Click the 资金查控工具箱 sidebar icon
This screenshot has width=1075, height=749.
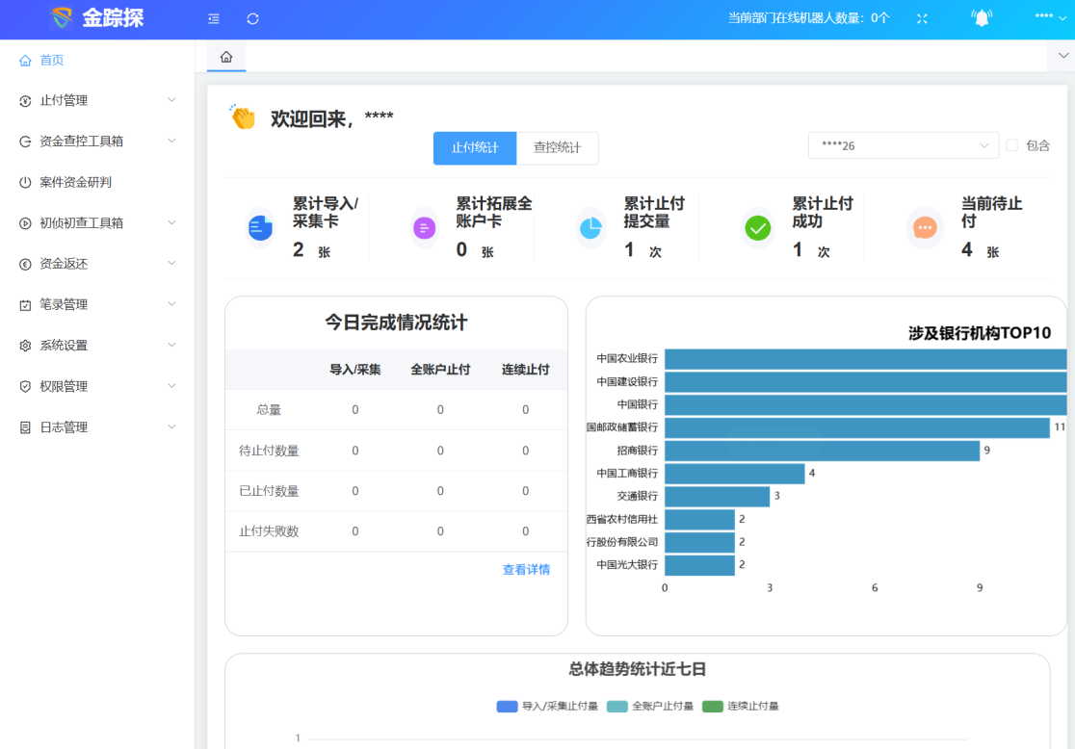click(25, 142)
